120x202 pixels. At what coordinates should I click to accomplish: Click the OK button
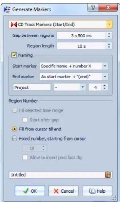tap(30, 191)
